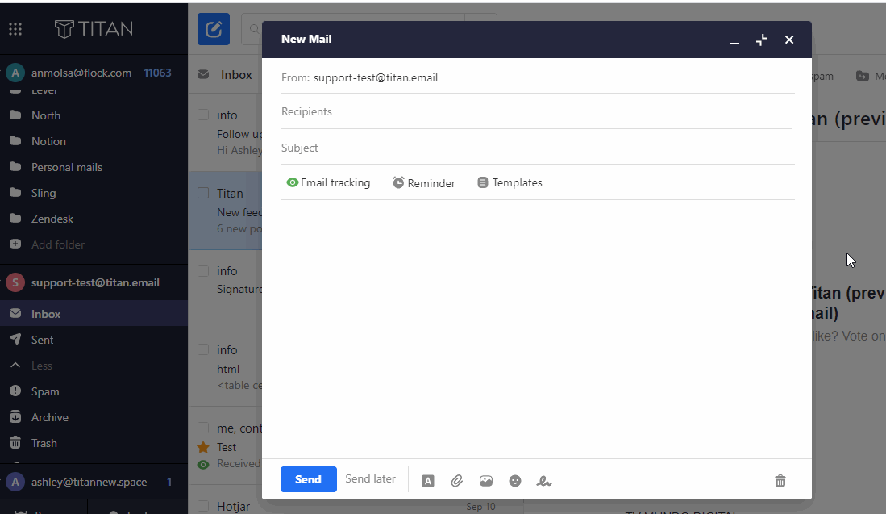
Task: Close the New Mail window
Action: pos(789,40)
